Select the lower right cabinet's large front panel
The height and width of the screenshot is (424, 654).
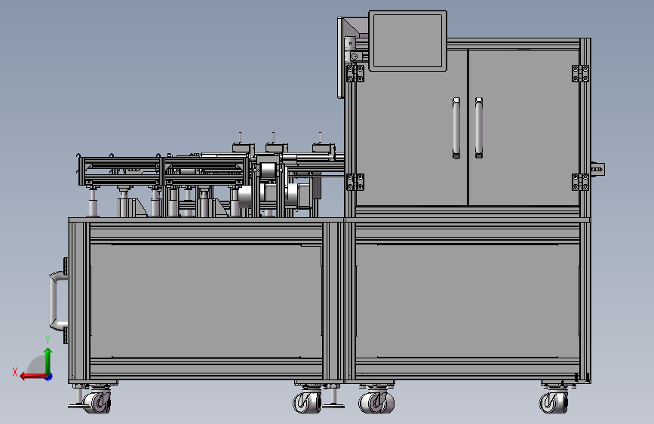point(467,301)
